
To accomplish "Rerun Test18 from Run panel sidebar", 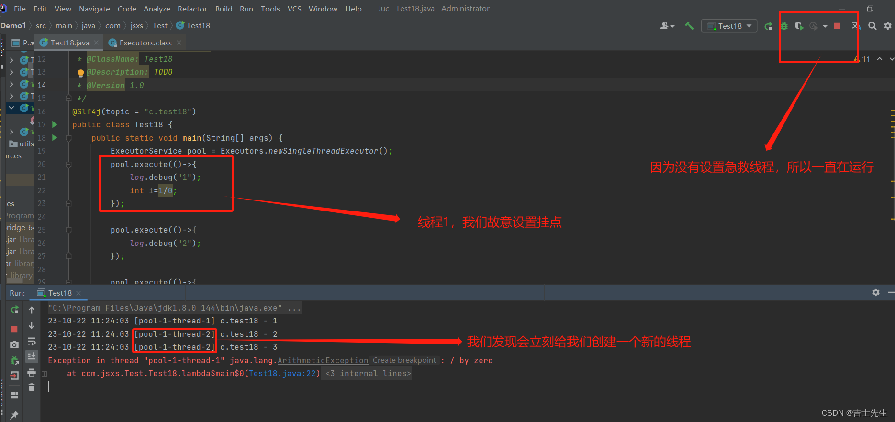I will 14,310.
